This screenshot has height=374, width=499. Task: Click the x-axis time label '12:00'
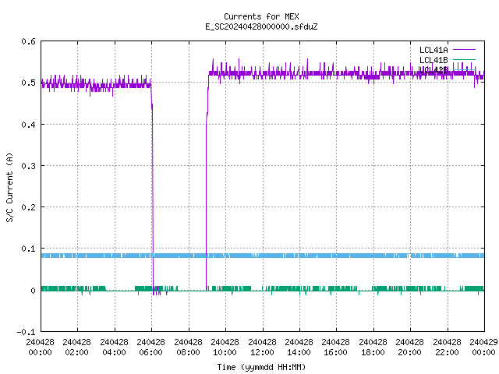(x=262, y=352)
